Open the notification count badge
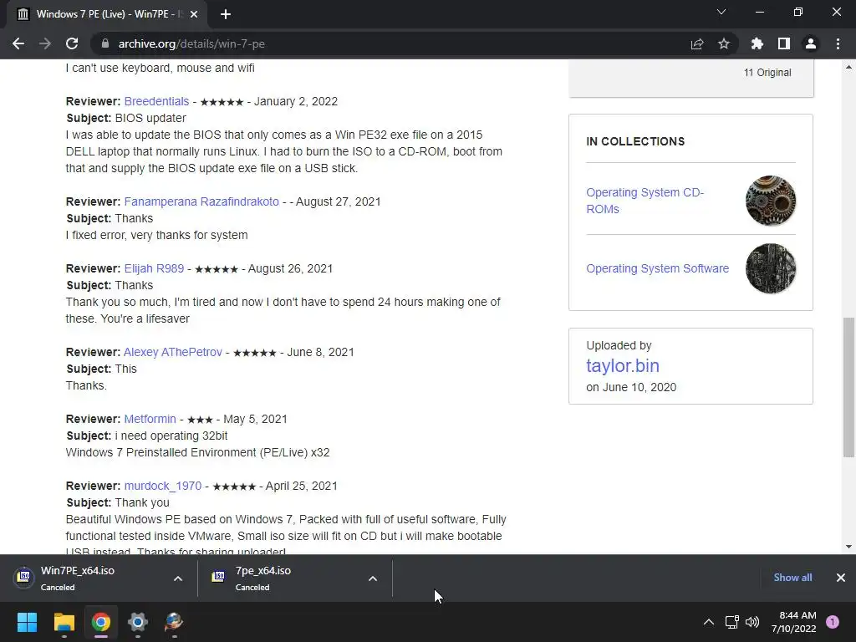This screenshot has height=642, width=856. pyautogui.click(x=833, y=622)
